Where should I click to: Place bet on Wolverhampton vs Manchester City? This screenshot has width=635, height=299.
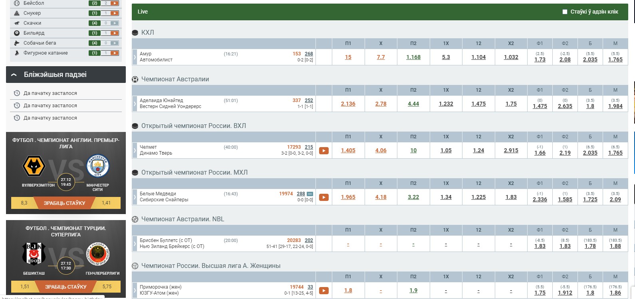pyautogui.click(x=64, y=203)
